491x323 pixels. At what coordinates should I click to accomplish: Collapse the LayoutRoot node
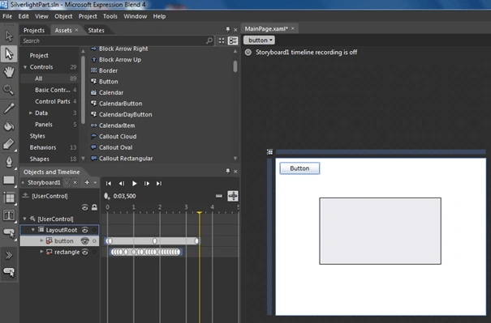tap(33, 230)
